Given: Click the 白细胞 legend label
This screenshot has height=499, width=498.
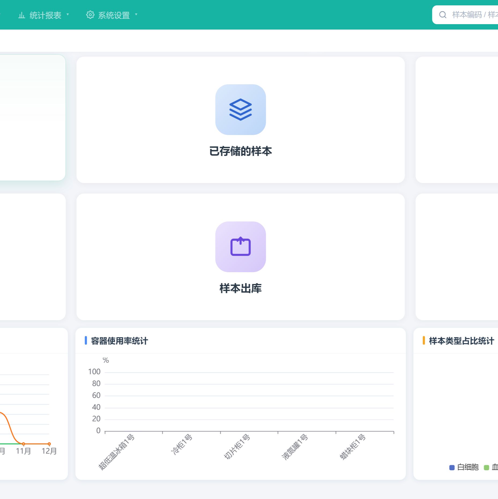Looking at the screenshot, I should (x=468, y=467).
